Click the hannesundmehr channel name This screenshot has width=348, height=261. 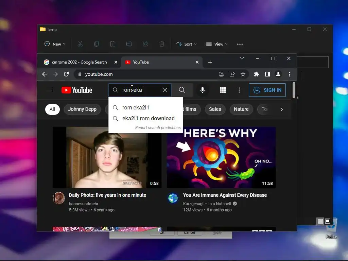[x=84, y=204]
